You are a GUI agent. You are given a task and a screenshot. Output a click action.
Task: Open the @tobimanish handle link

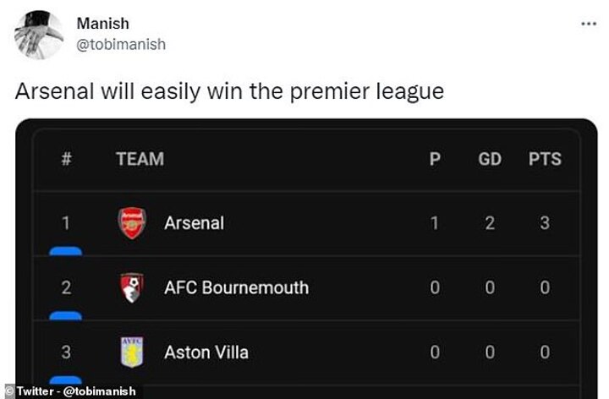click(121, 45)
